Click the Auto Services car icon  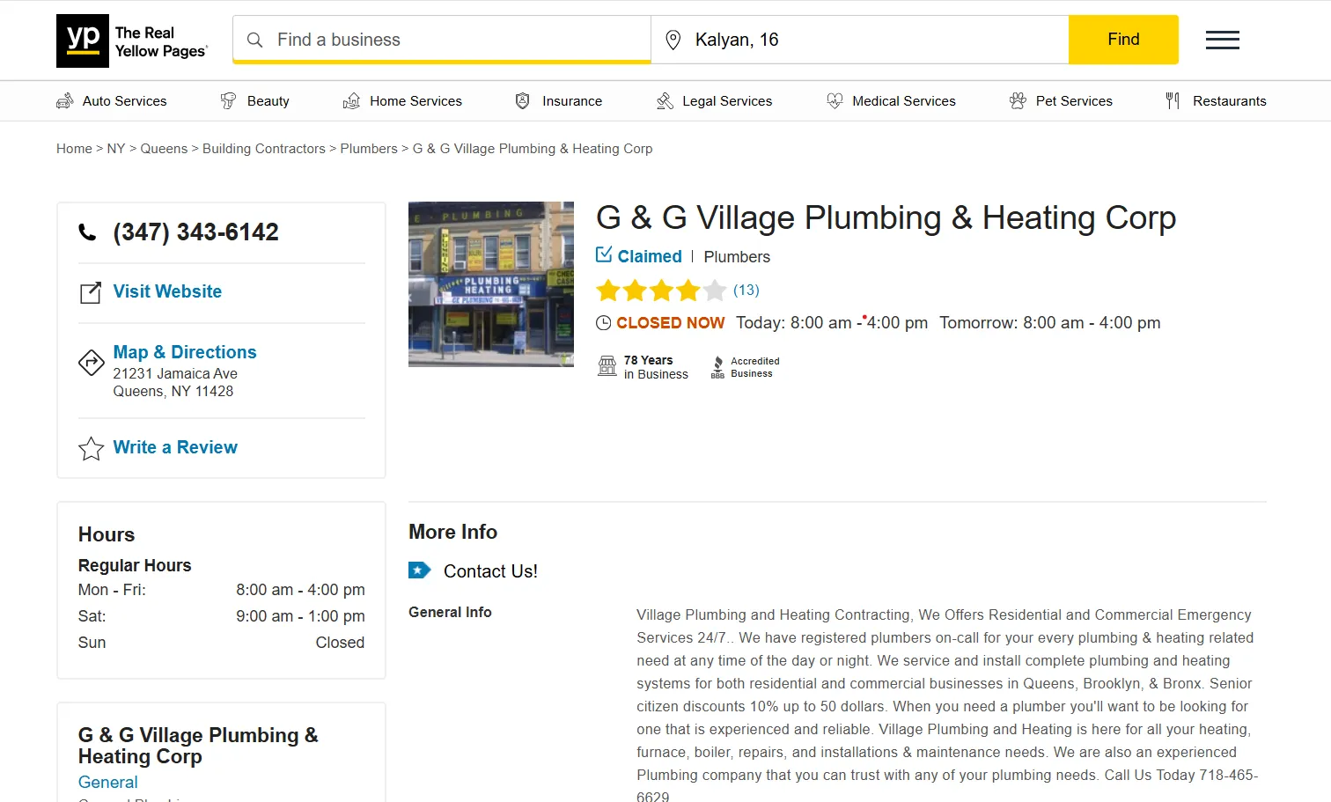64,100
